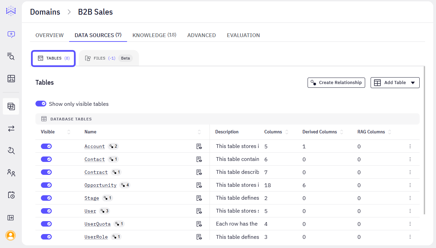Viewport: 436px width, 248px height.
Task: Click the active data sources icon in sidebar
Action: 11,106
